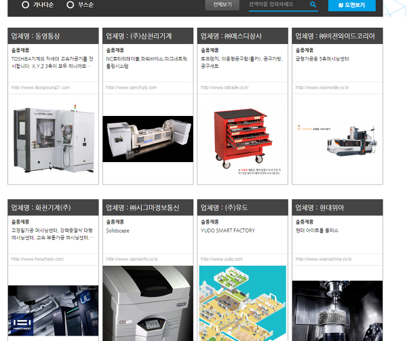Click the 시그마정보통신 Solidscape printer image
Screen dimensions: 407x341
coord(148,304)
